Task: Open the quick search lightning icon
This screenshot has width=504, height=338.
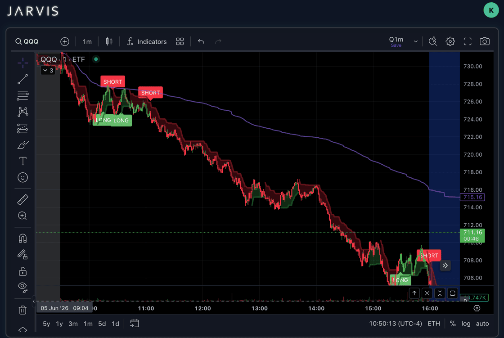Action: point(433,41)
